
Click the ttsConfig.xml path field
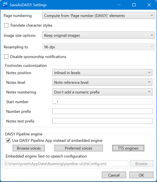(66, 163)
